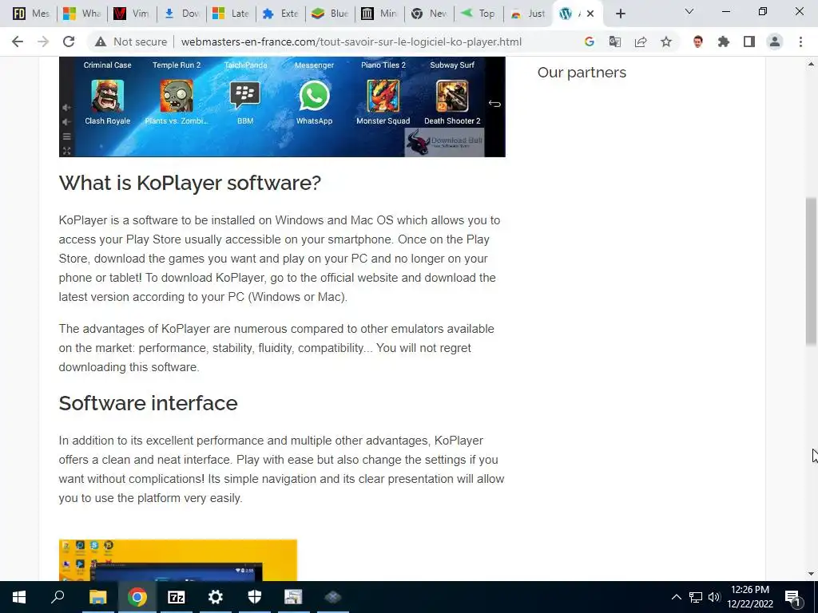Screen dimensions: 818x613
Task: Open Windows Security shield on taskbar
Action: click(x=255, y=597)
